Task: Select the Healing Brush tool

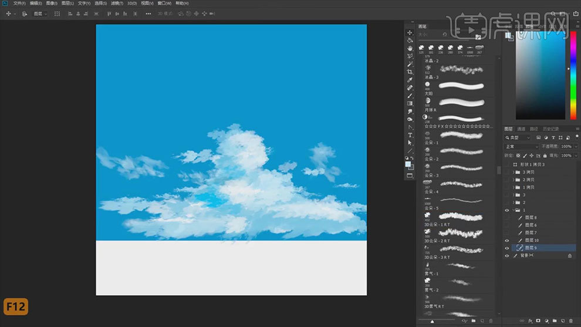Action: click(410, 88)
